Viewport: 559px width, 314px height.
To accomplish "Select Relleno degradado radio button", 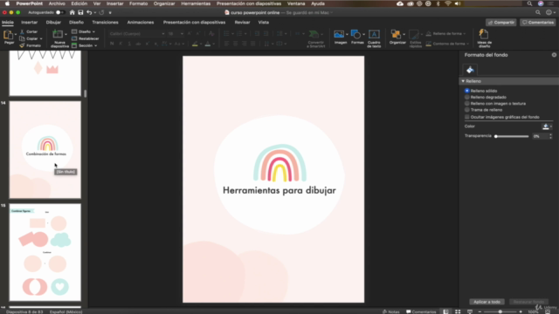I will pos(466,97).
